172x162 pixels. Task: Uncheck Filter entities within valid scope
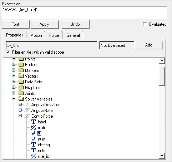(8, 52)
